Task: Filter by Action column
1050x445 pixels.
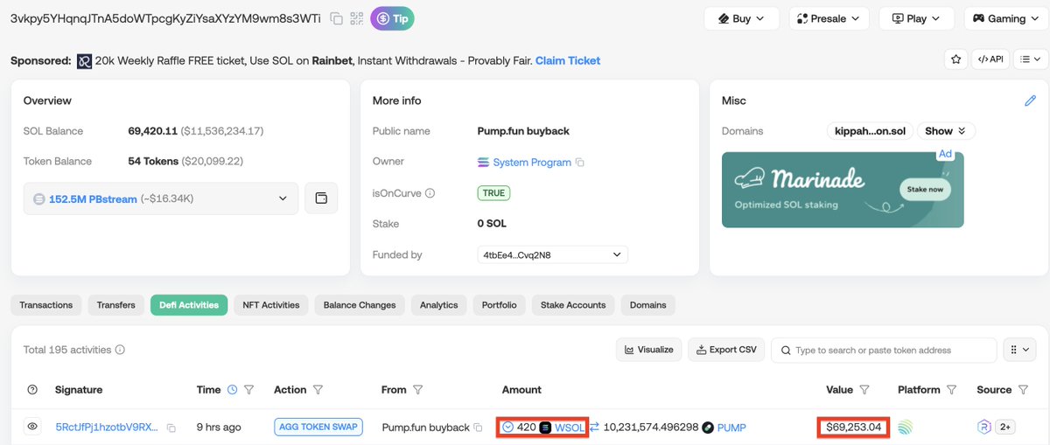Action: click(x=318, y=390)
